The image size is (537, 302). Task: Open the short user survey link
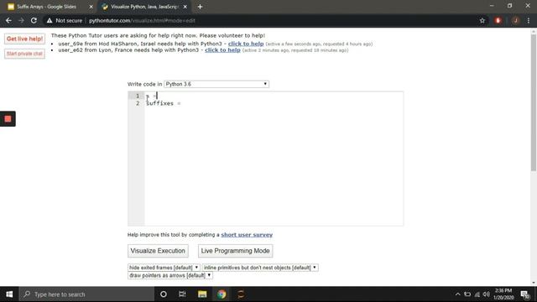coord(247,235)
